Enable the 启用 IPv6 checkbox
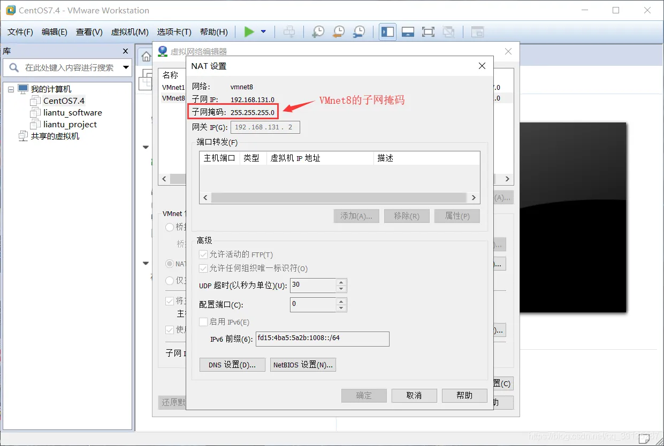 (203, 322)
